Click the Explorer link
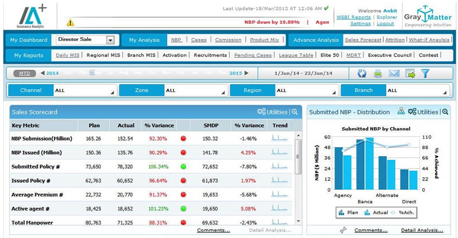458x238 pixels. (x=387, y=17)
